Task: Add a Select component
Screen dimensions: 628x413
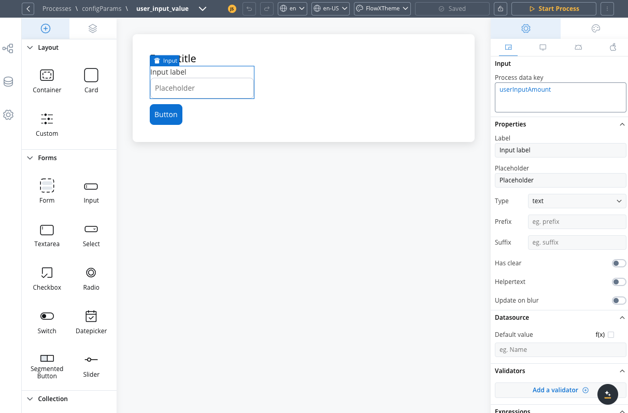Action: point(91,235)
